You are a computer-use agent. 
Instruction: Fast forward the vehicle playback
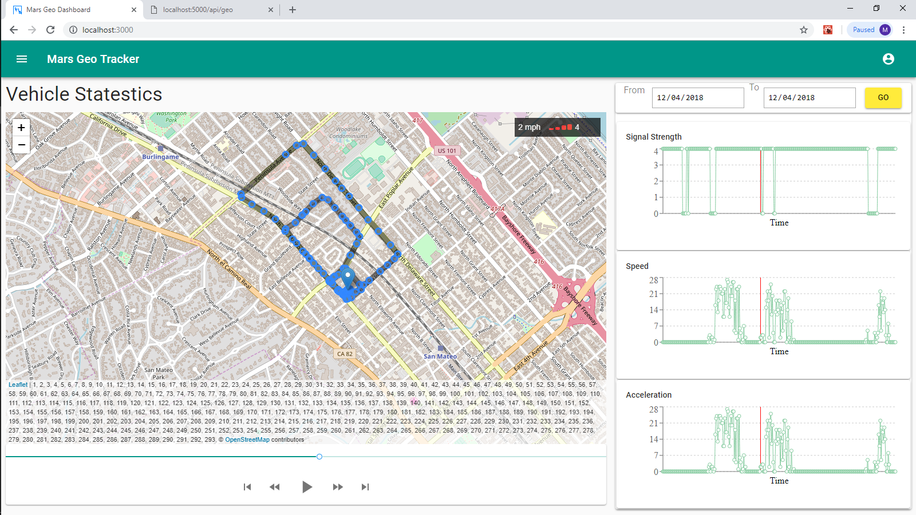pyautogui.click(x=338, y=487)
